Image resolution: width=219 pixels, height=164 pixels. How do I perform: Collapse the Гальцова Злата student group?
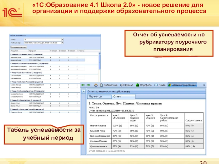tap(11, 109)
